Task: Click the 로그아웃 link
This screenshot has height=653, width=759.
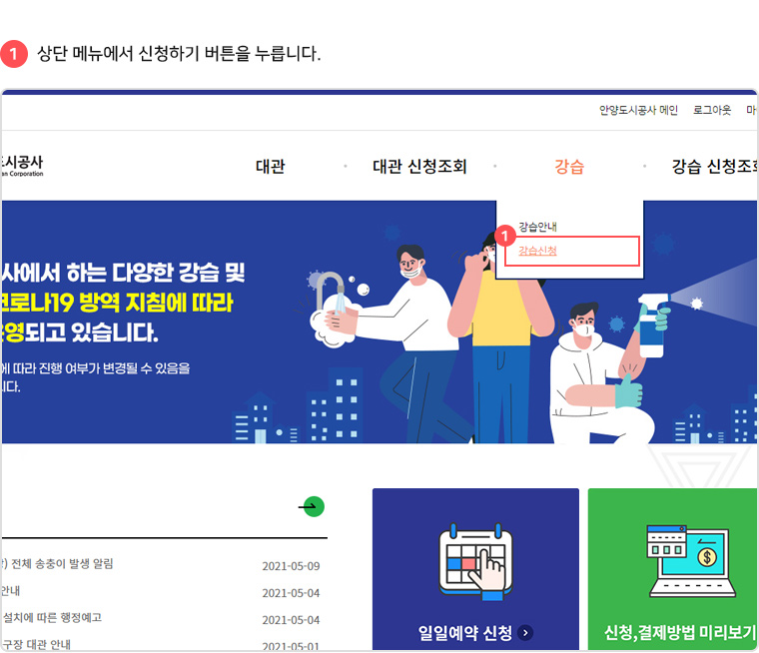Action: point(711,110)
